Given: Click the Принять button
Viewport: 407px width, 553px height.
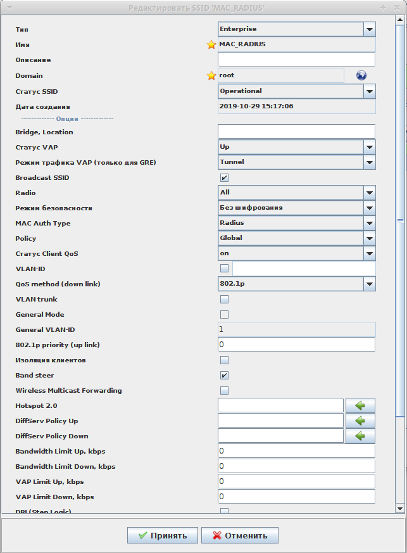Looking at the screenshot, I should point(163,535).
